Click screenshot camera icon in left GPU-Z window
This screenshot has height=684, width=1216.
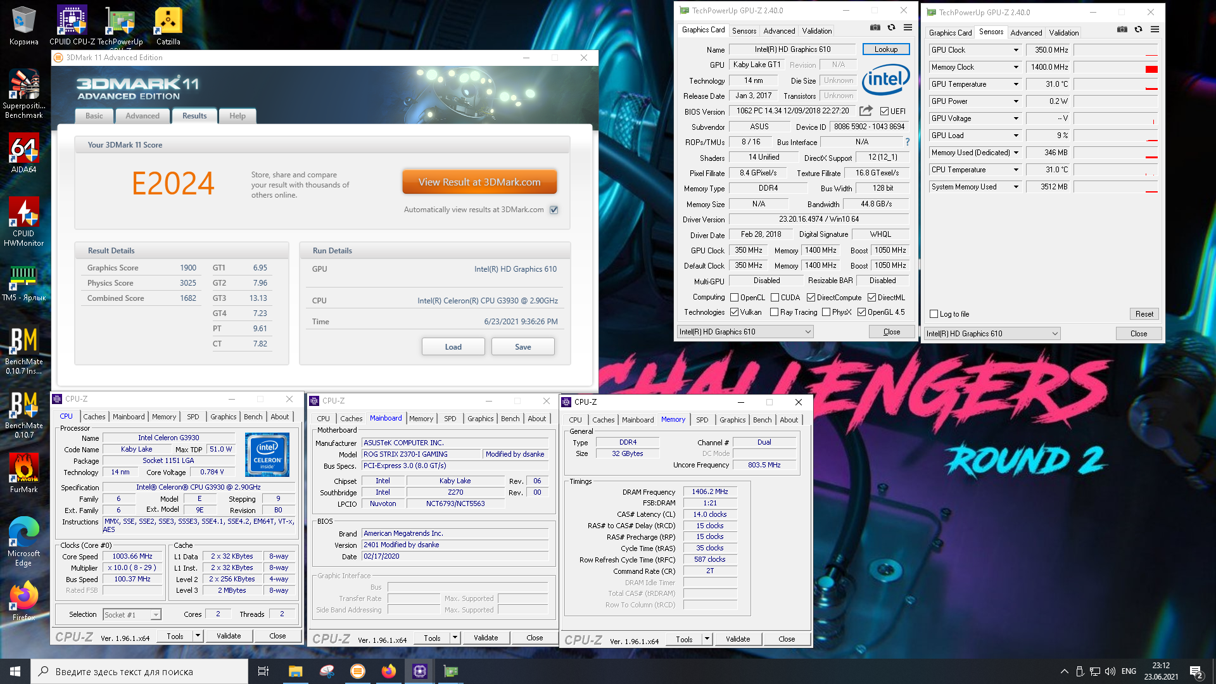pos(875,27)
